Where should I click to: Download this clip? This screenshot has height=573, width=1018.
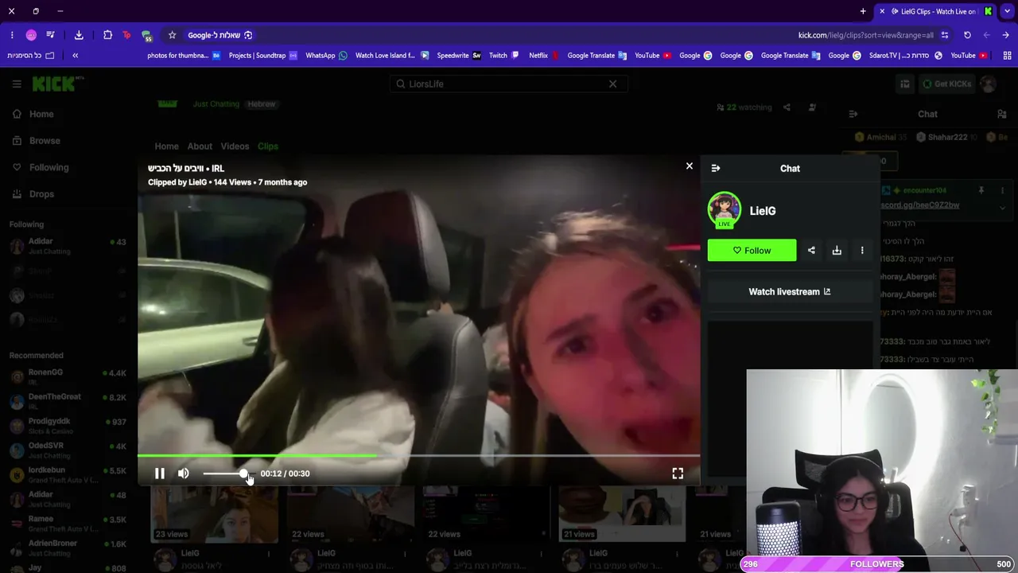point(837,250)
